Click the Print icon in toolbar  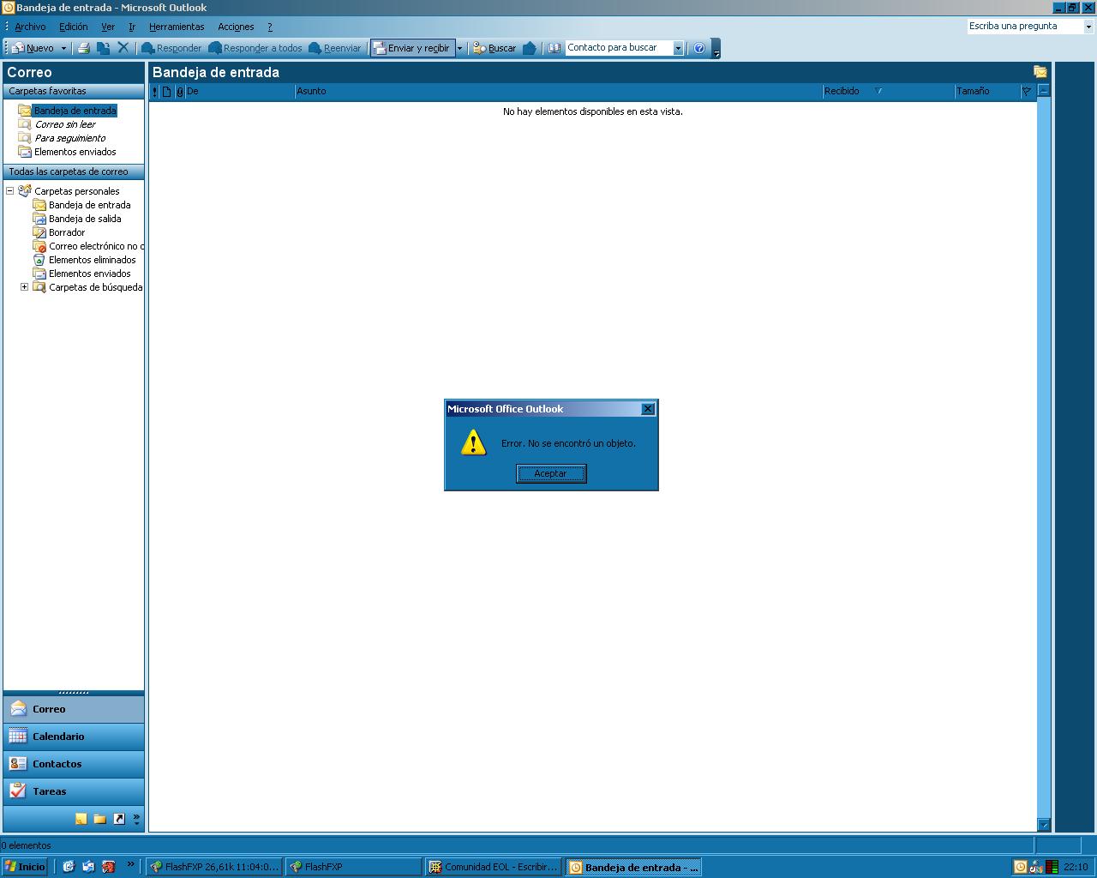(x=84, y=48)
